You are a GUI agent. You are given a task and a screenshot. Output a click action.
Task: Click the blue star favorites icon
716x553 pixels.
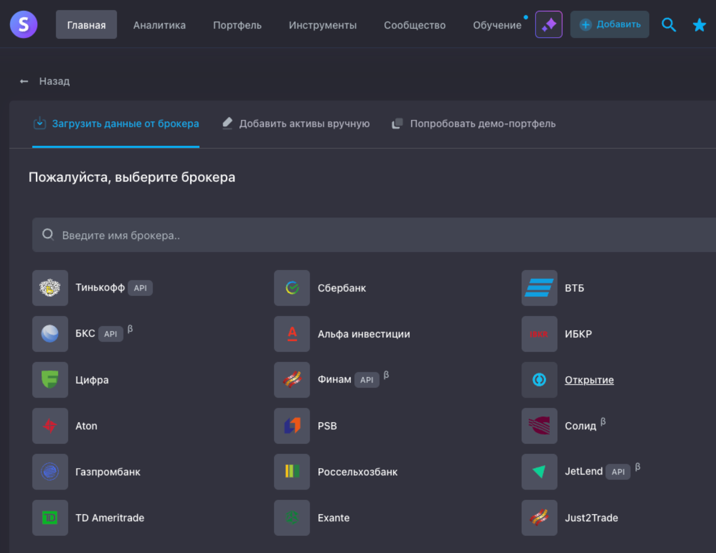(x=700, y=25)
